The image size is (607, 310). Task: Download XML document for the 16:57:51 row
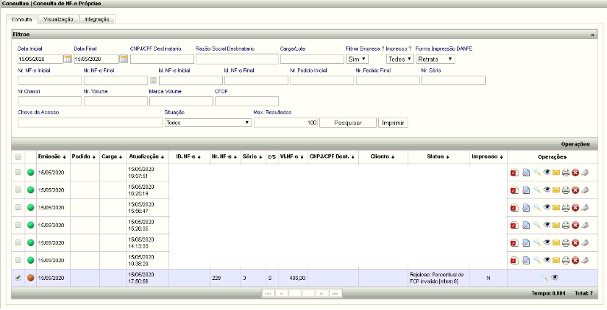526,173
